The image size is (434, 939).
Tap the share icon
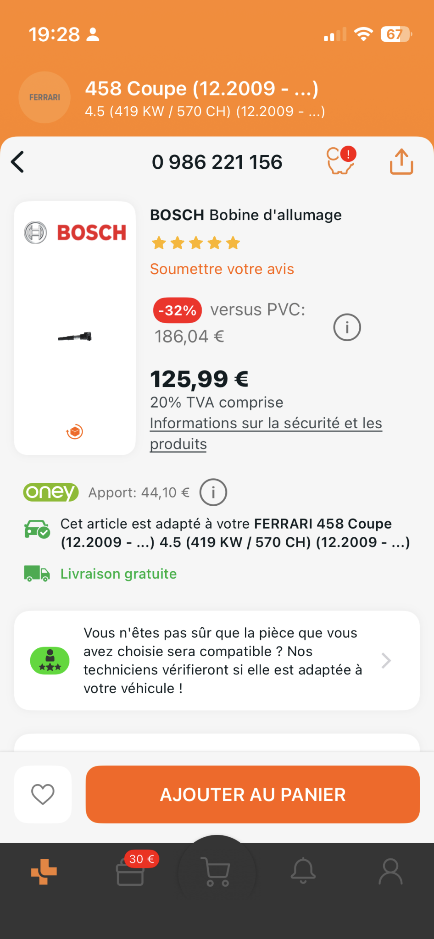[401, 161]
